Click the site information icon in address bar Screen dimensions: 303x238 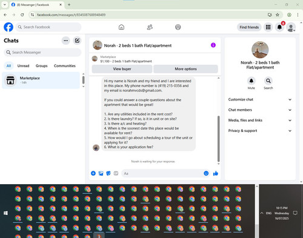[x=32, y=15]
